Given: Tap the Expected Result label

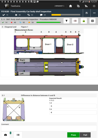Looking at the screenshot, I should (56, 98).
